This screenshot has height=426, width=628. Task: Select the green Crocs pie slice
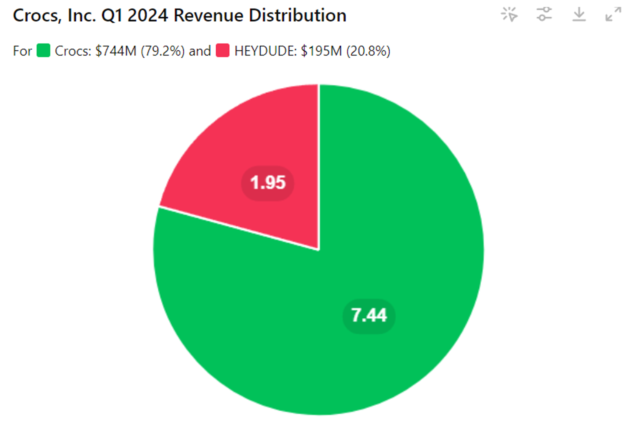tap(392, 220)
